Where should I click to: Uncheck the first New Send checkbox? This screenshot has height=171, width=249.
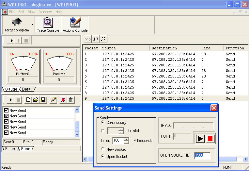[x=6, y=111]
